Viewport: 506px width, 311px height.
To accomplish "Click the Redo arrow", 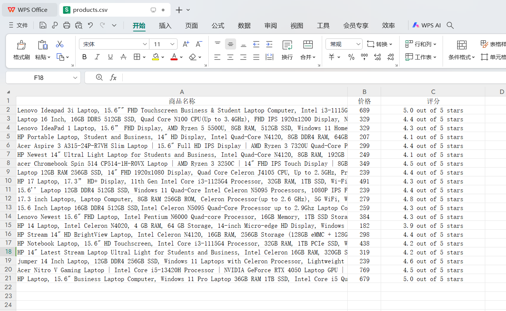I will [102, 25].
